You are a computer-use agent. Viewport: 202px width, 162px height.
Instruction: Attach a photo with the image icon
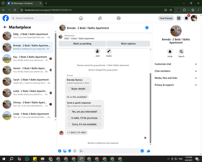pyautogui.click(x=65, y=151)
